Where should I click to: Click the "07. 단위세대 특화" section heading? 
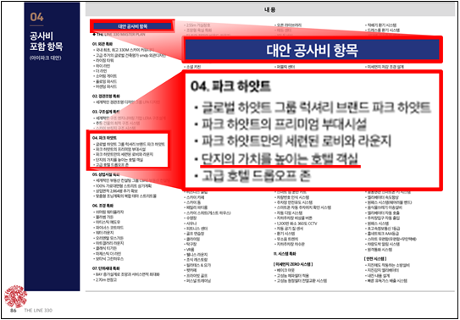tap(106, 268)
